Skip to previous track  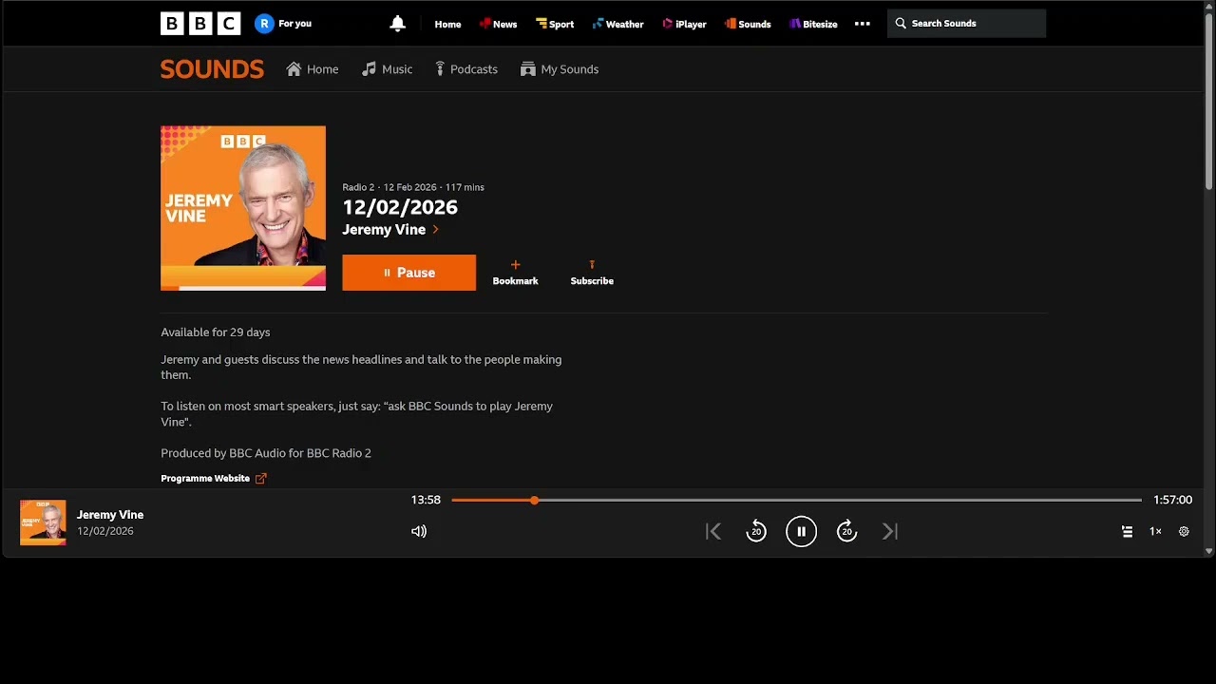tap(713, 532)
